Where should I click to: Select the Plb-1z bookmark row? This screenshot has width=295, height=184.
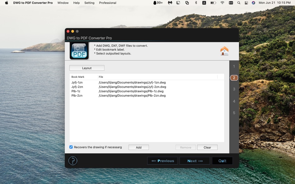coord(76,91)
